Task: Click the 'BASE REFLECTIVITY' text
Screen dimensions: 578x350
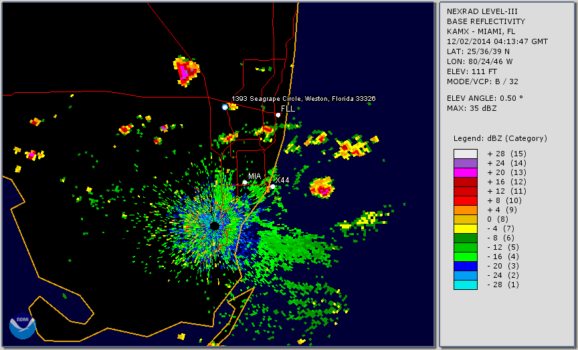Action: (x=486, y=22)
